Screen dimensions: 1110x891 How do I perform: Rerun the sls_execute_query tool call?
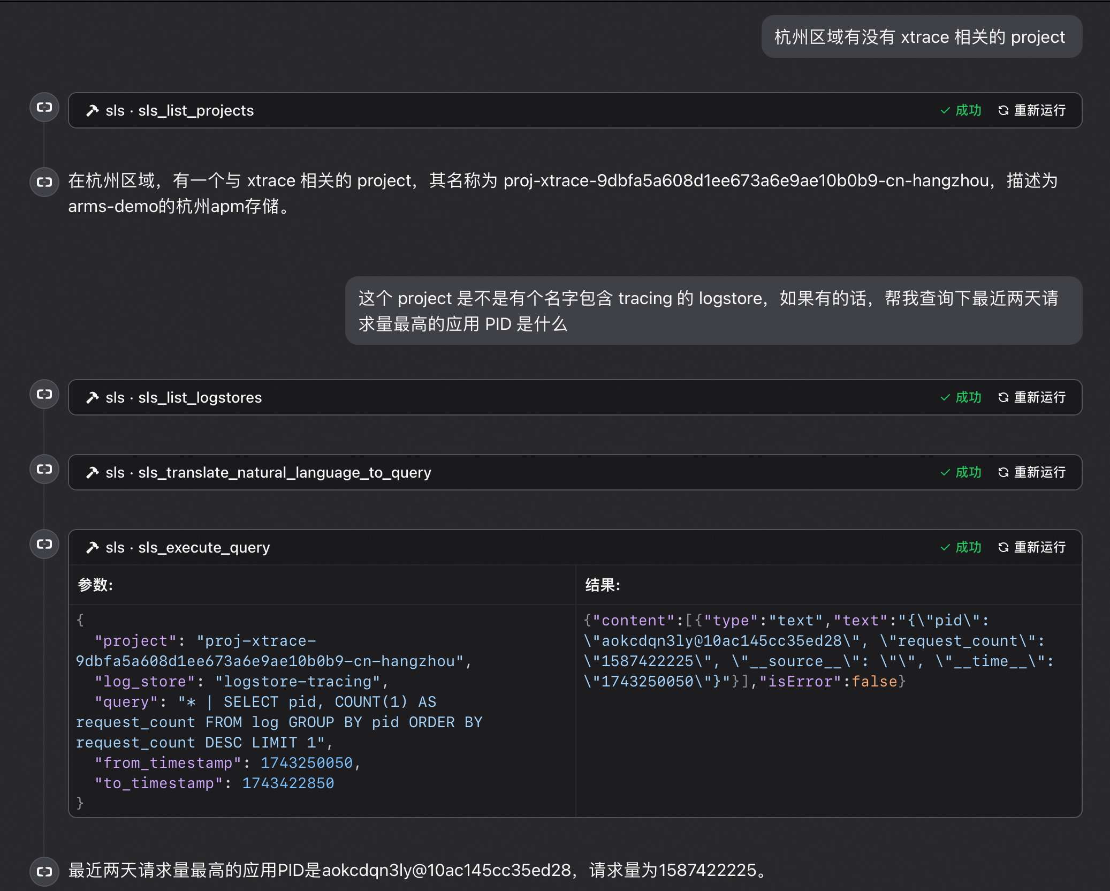(1032, 547)
